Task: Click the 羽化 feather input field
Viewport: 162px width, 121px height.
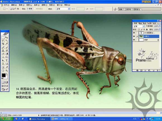Action: [x=30, y=9]
